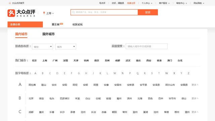Select city 赤峰 in row C
This screenshot has width=215, height=121.
pos(104,112)
